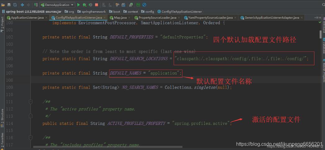Close the Map.java tab
Viewport: 325px width, 150px height.
pos(129,18)
